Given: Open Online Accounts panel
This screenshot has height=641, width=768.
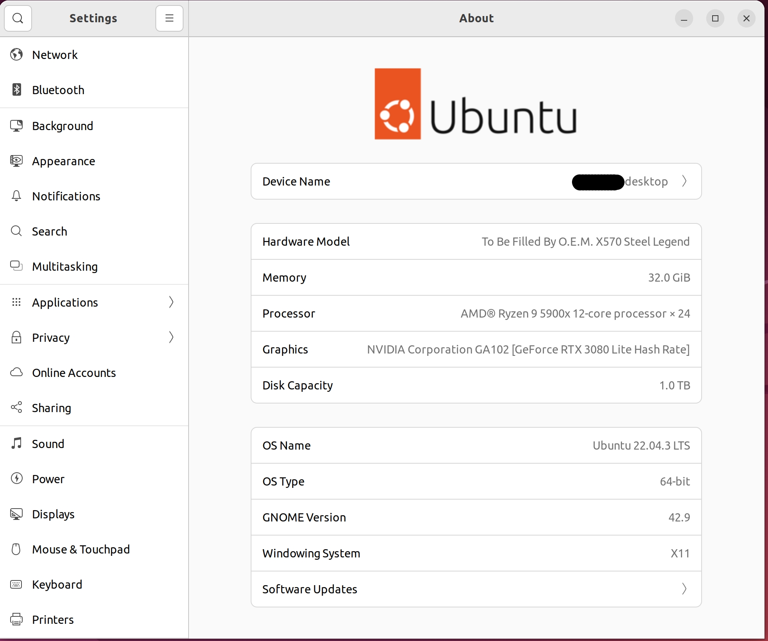Looking at the screenshot, I should [94, 373].
